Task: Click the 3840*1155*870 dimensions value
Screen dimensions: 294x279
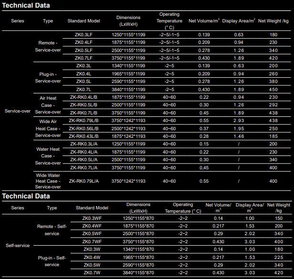Action: pyautogui.click(x=138, y=272)
